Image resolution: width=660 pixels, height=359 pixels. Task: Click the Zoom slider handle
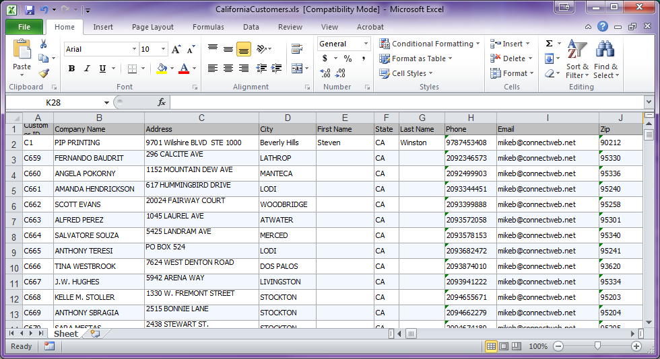[x=597, y=346]
